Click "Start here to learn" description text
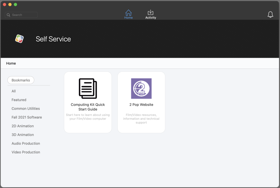Screen dimensions: 280x188 (88, 117)
